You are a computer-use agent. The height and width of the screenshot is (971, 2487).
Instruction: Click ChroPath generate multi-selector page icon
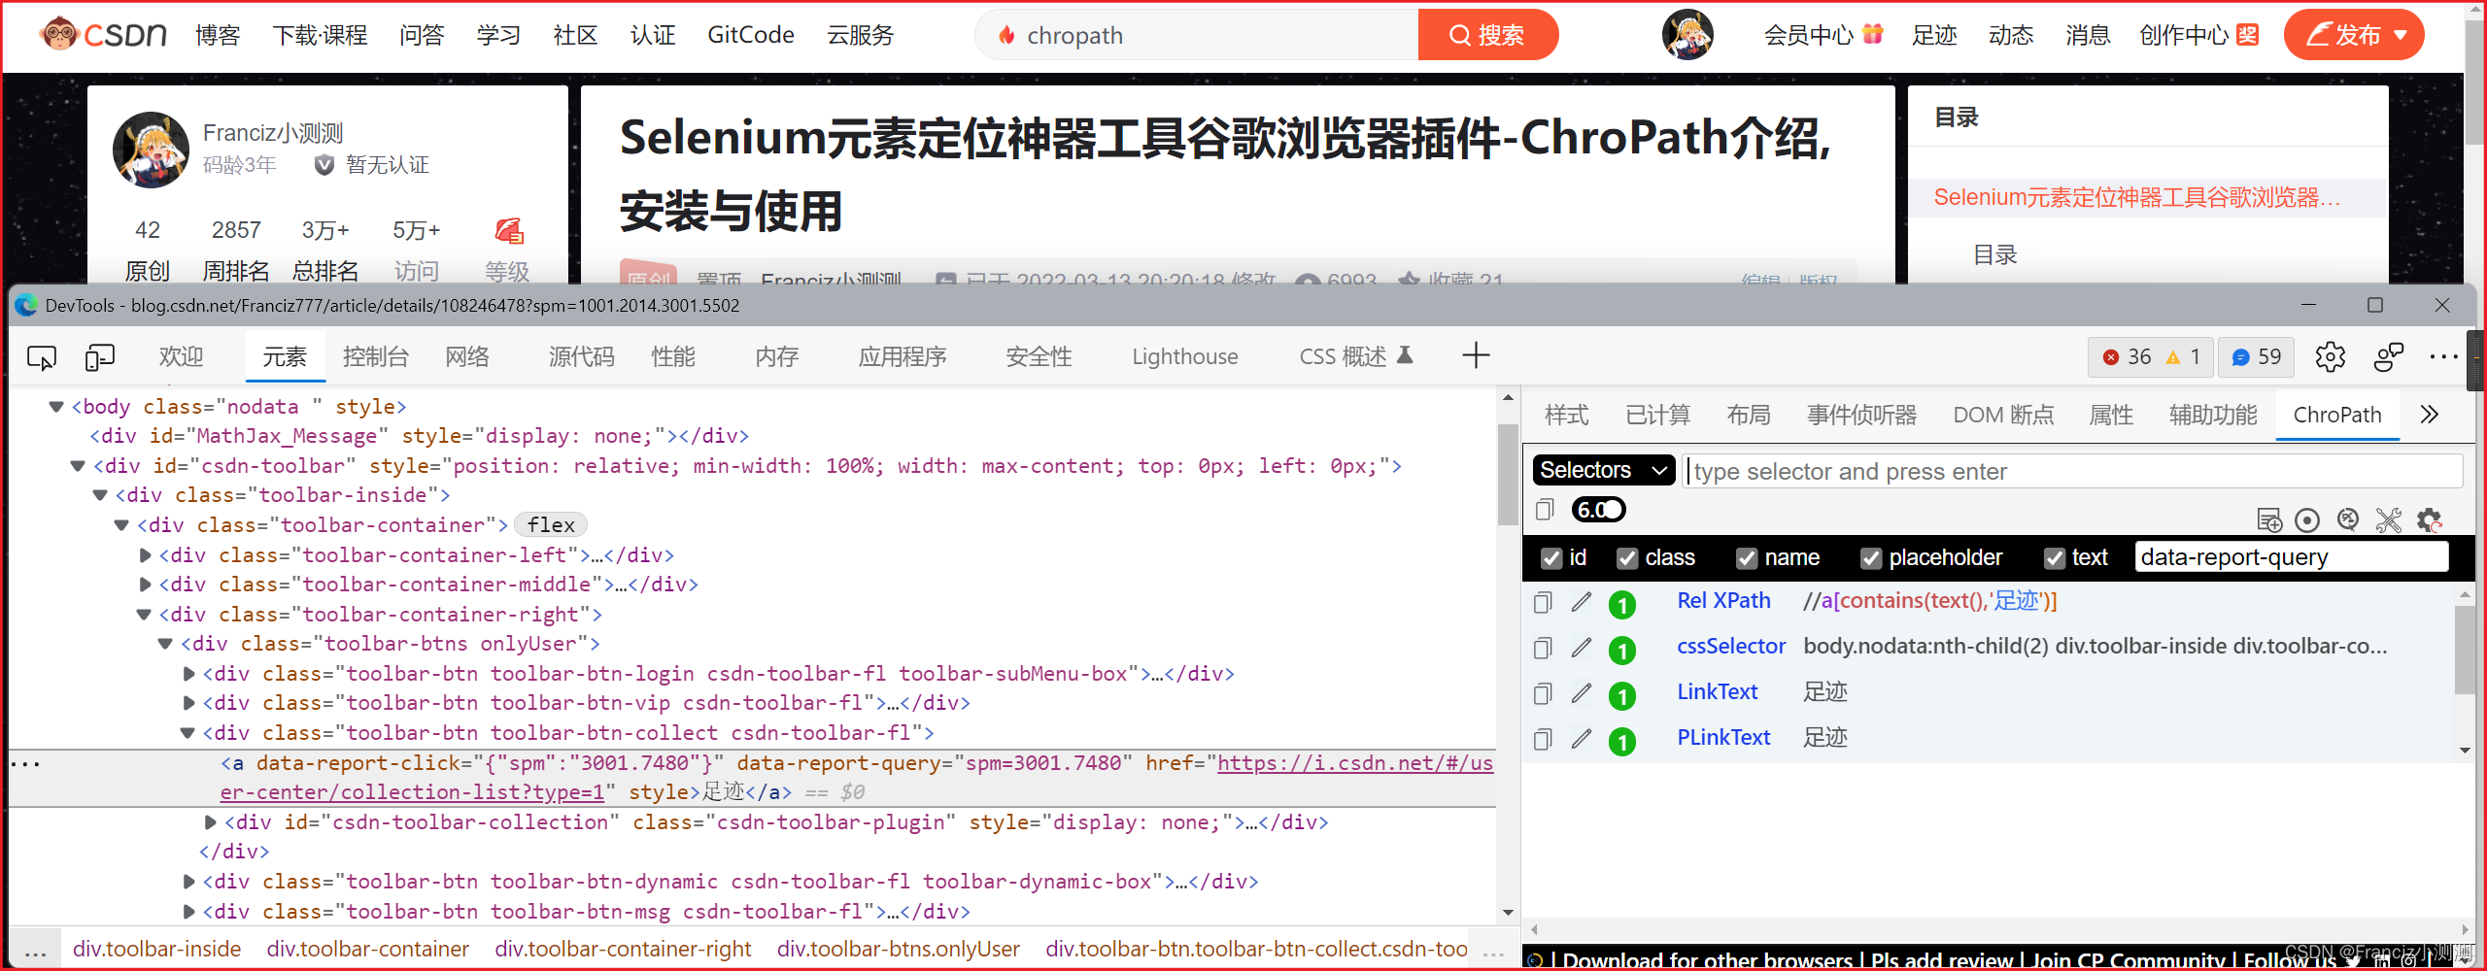click(x=2269, y=520)
